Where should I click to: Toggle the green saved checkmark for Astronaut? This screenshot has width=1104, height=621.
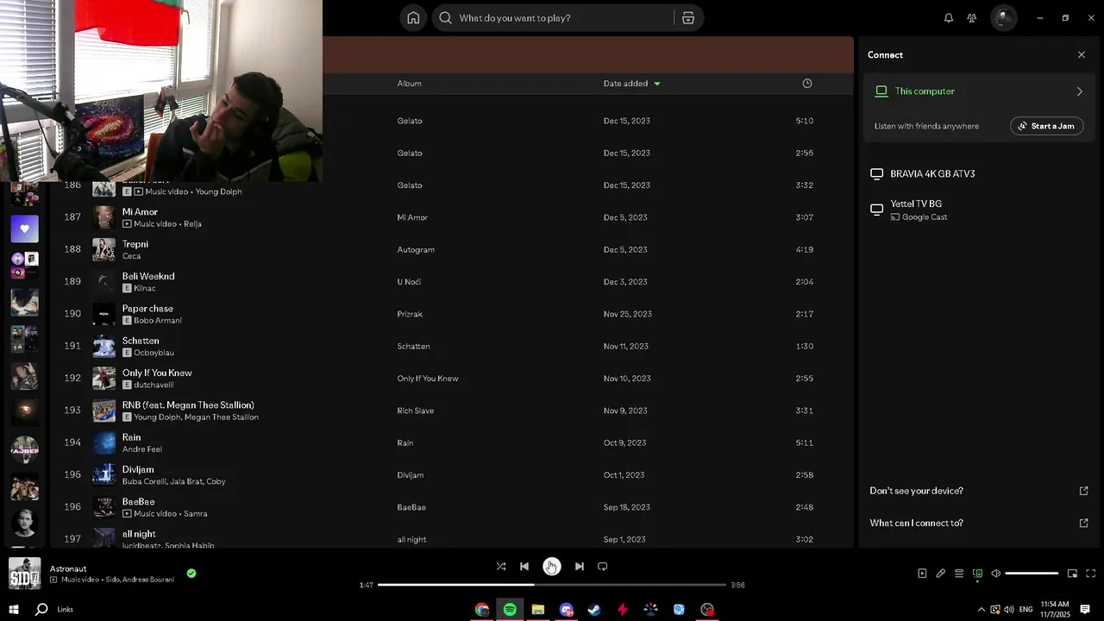(191, 573)
